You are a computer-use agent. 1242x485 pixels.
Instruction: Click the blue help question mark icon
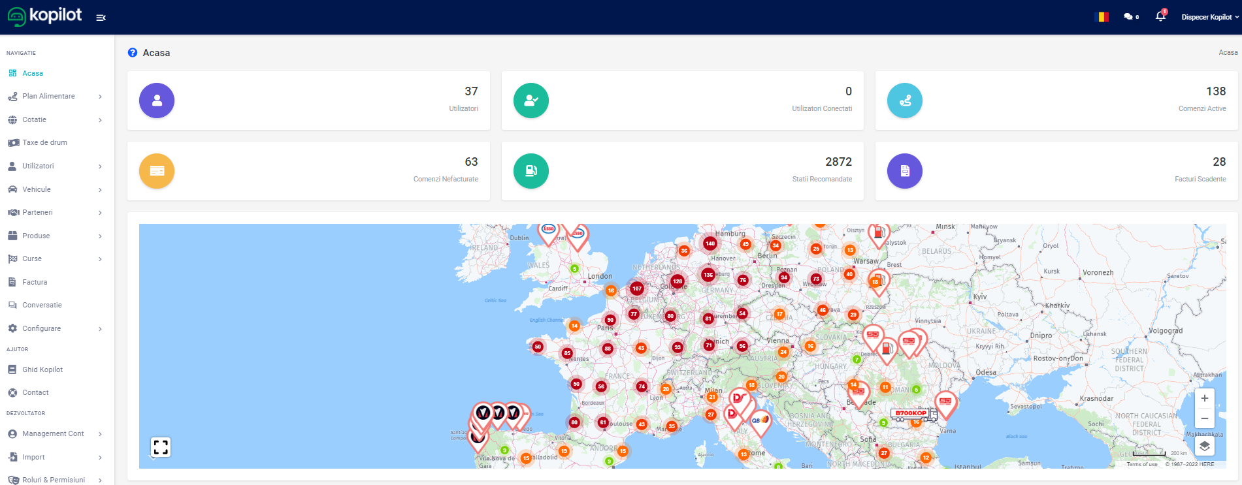[x=133, y=53]
